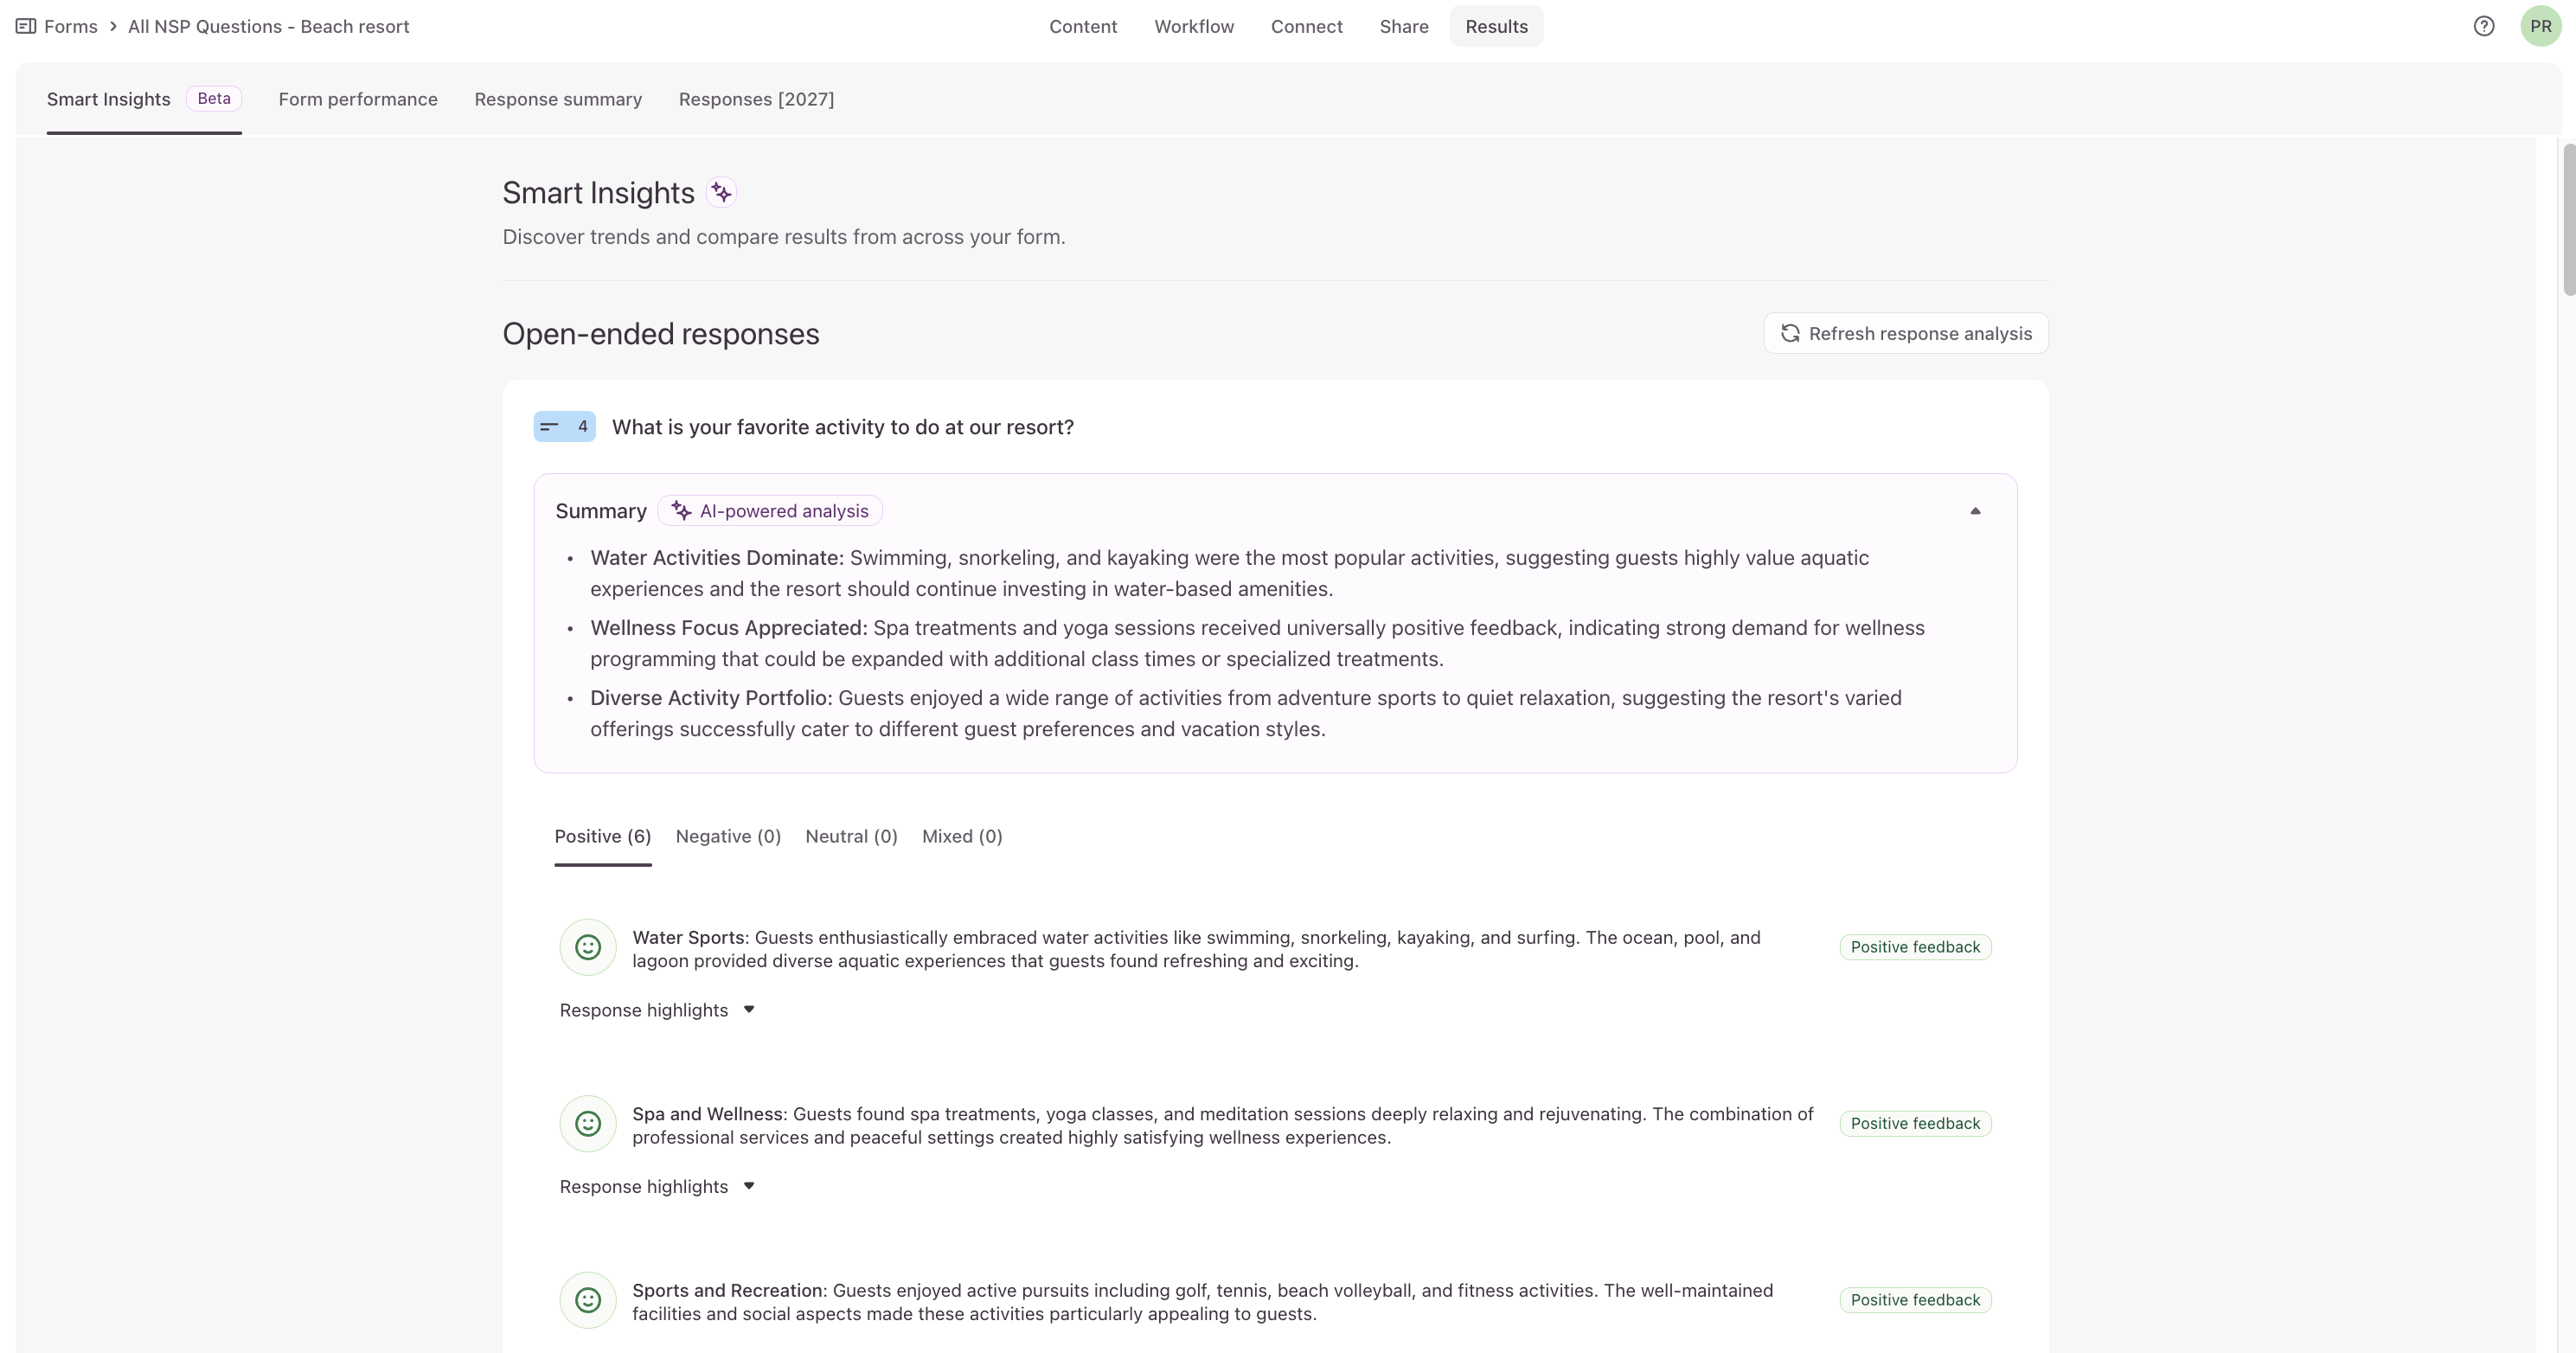Expand Response highlights under Spa and Wellness
This screenshot has width=2576, height=1353.
coord(657,1186)
